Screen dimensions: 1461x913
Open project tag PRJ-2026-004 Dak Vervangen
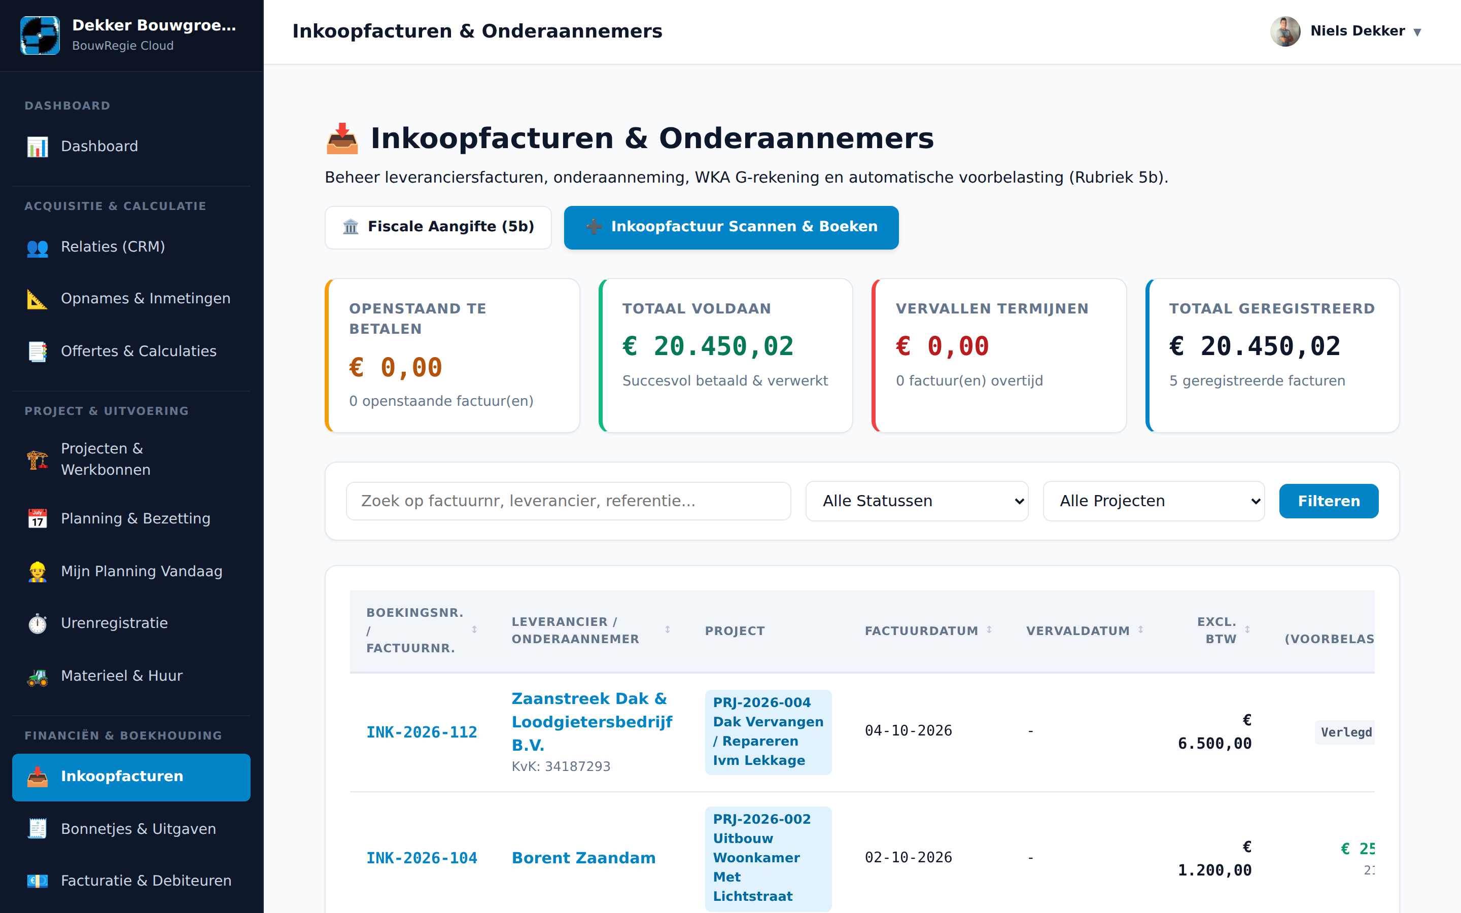tap(768, 732)
